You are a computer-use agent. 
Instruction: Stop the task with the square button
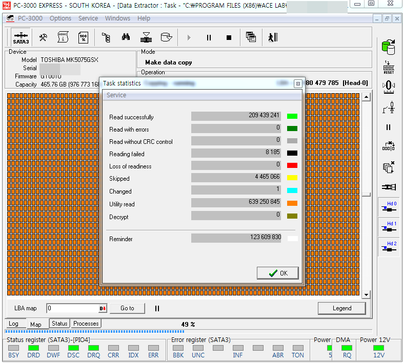click(x=229, y=38)
